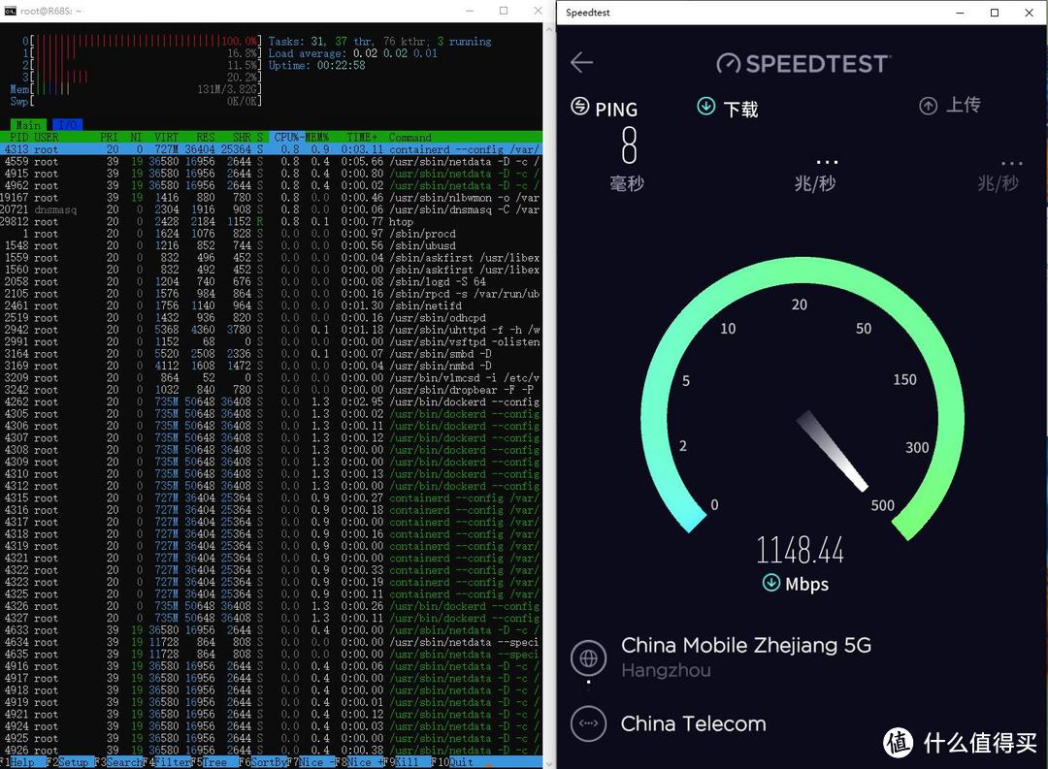
Task: Click F4 Filter in htop footer
Action: (x=167, y=762)
